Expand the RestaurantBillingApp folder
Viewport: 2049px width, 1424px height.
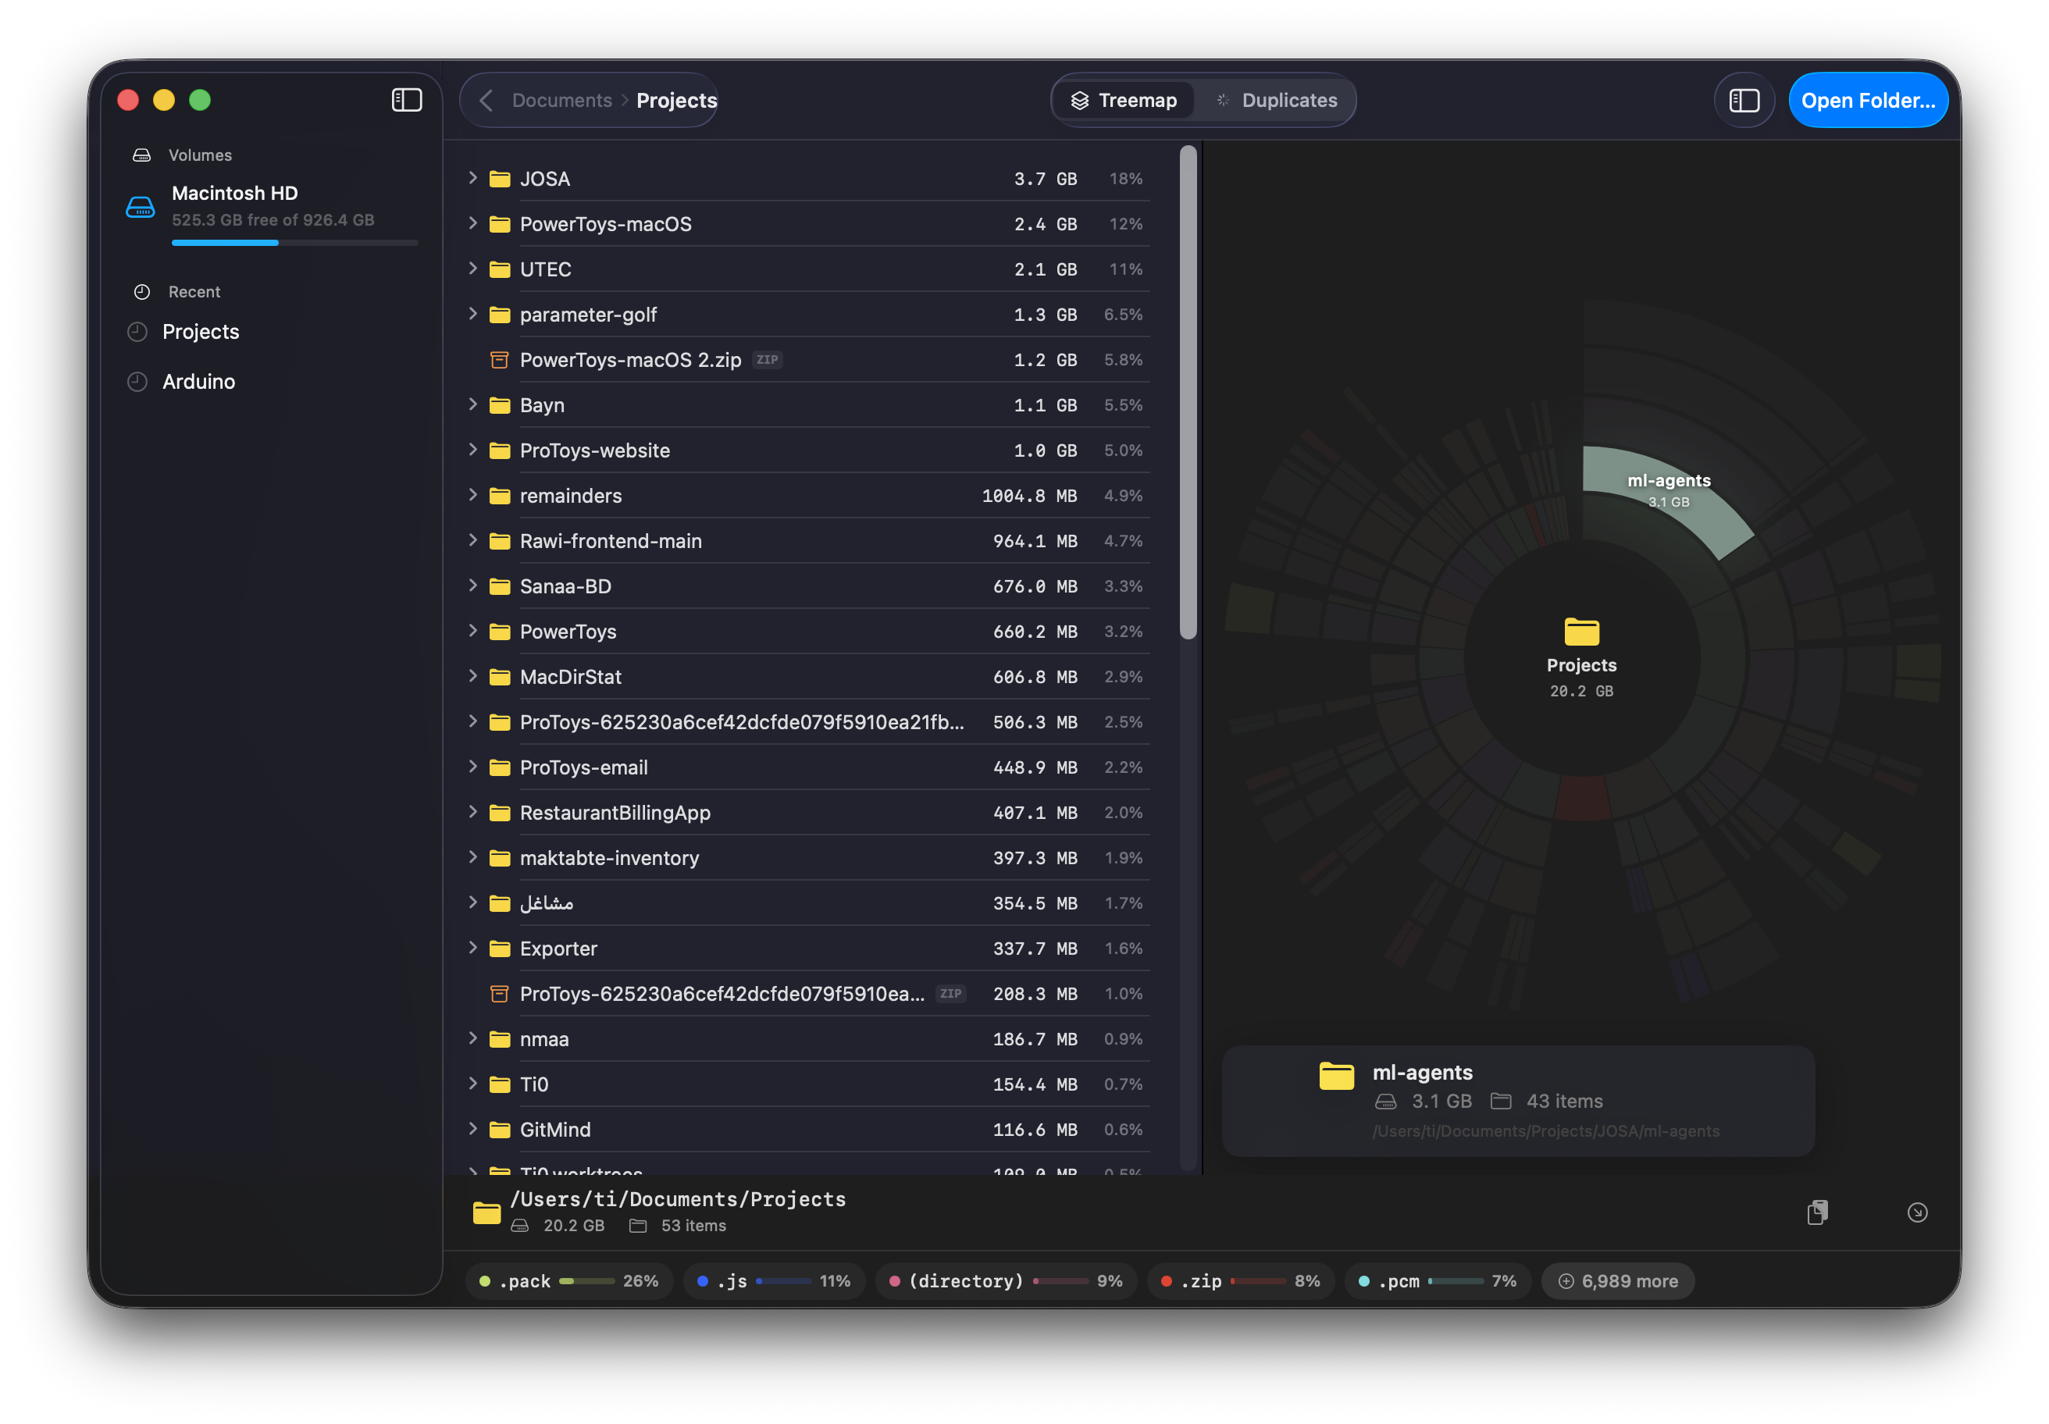tap(473, 812)
